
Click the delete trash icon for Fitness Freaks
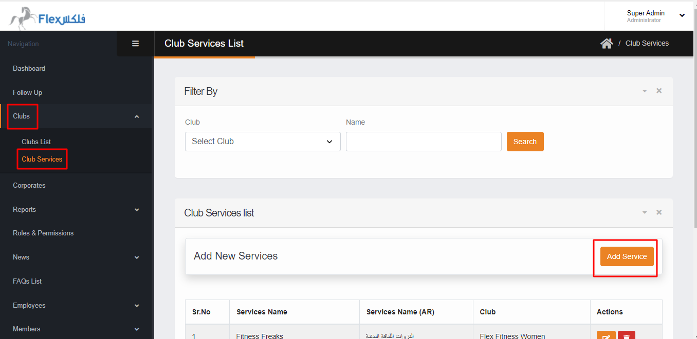click(627, 336)
